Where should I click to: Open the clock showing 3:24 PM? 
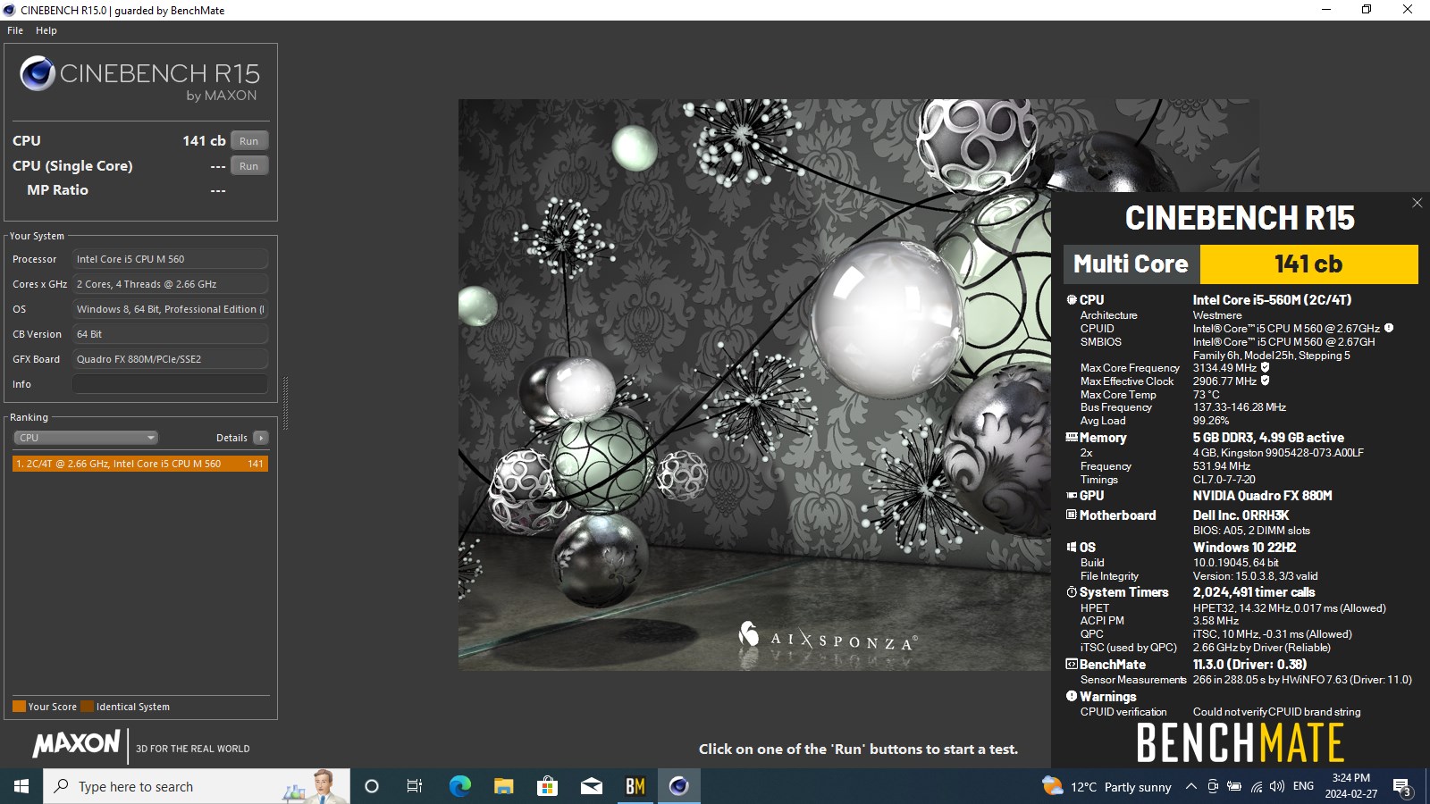pyautogui.click(x=1350, y=786)
